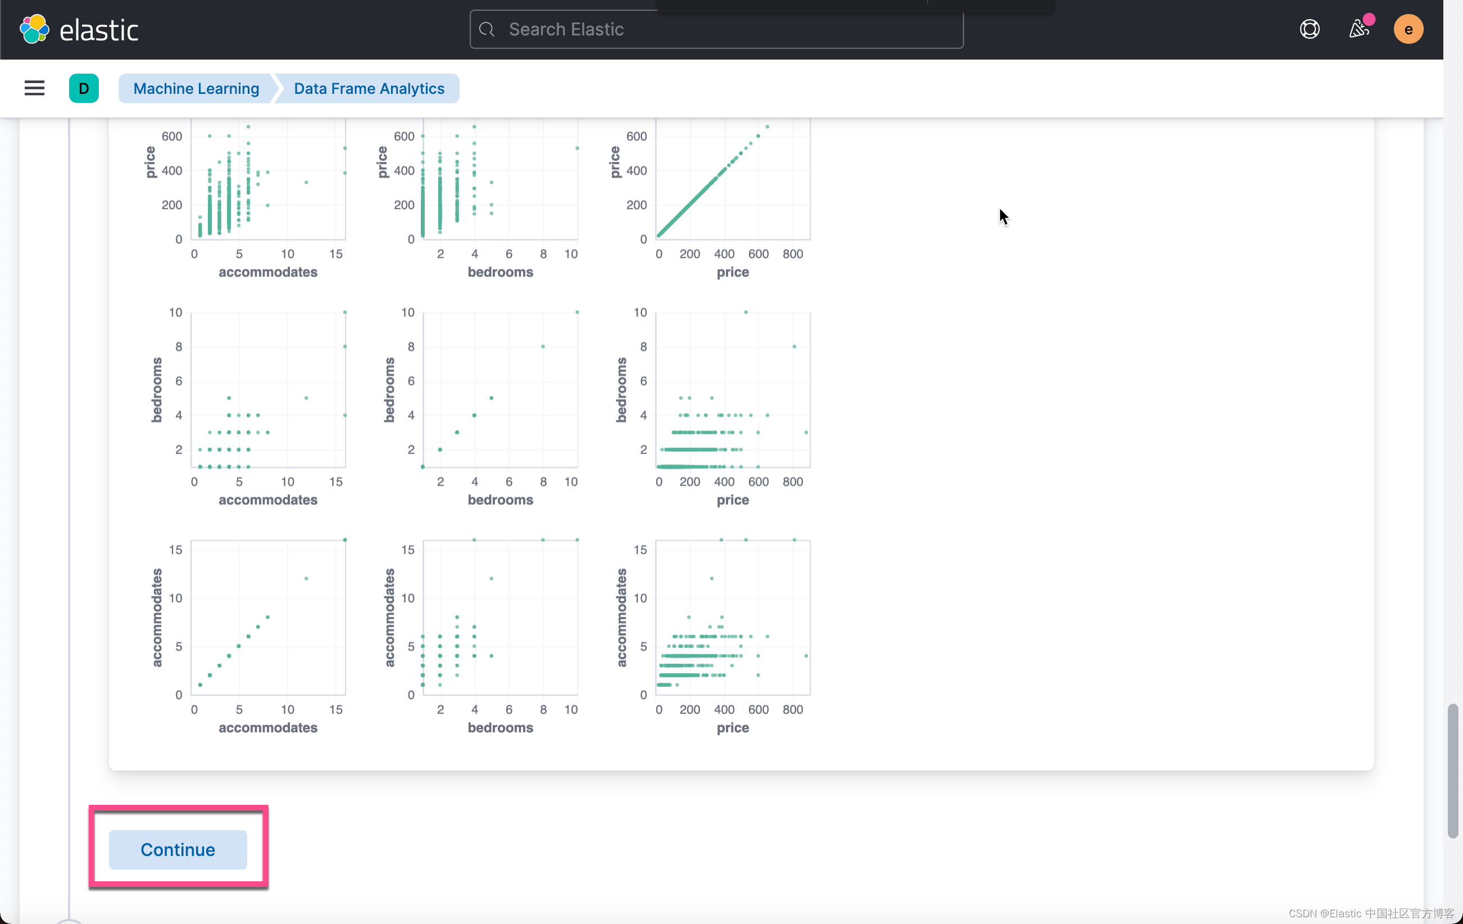The height and width of the screenshot is (924, 1463).
Task: Select the bedrooms vs accommodates scatterplot
Action: tap(269, 389)
